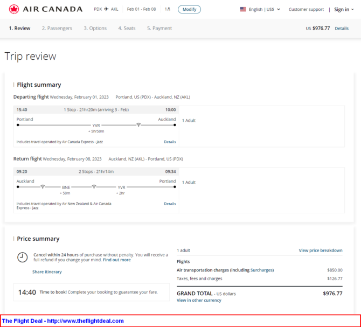The height and width of the screenshot is (327, 361).
Task: Open View price breakdown link
Action: point(321,251)
